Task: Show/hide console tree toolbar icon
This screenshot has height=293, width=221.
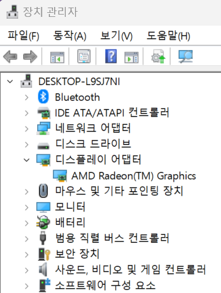Action: click(x=57, y=57)
